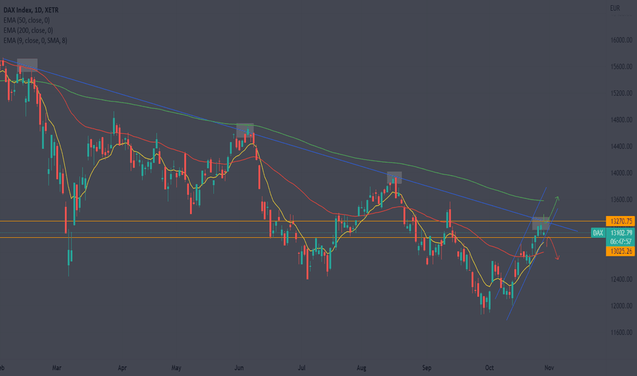This screenshot has height=376, width=637.
Task: Select the gray rectangle at February high
Action: (27, 65)
